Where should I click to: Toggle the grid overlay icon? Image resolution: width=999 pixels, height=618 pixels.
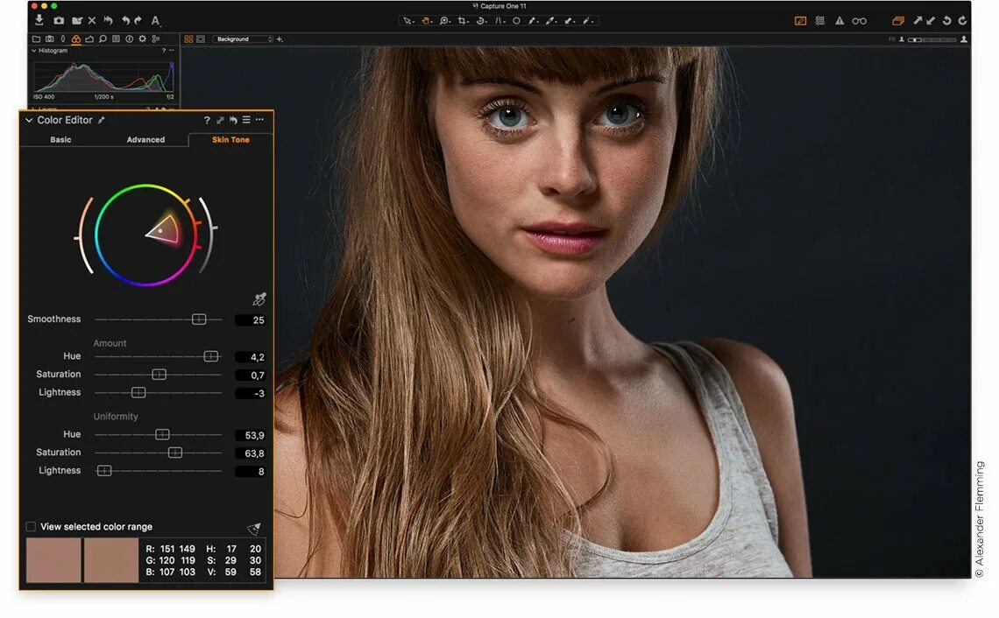coord(820,21)
